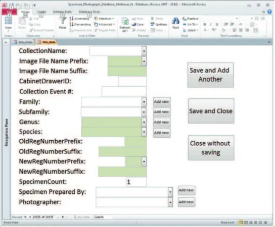The image size is (275, 227).
Task: Click Align Right in Text Formatting
Action: click(x=247, y=30)
